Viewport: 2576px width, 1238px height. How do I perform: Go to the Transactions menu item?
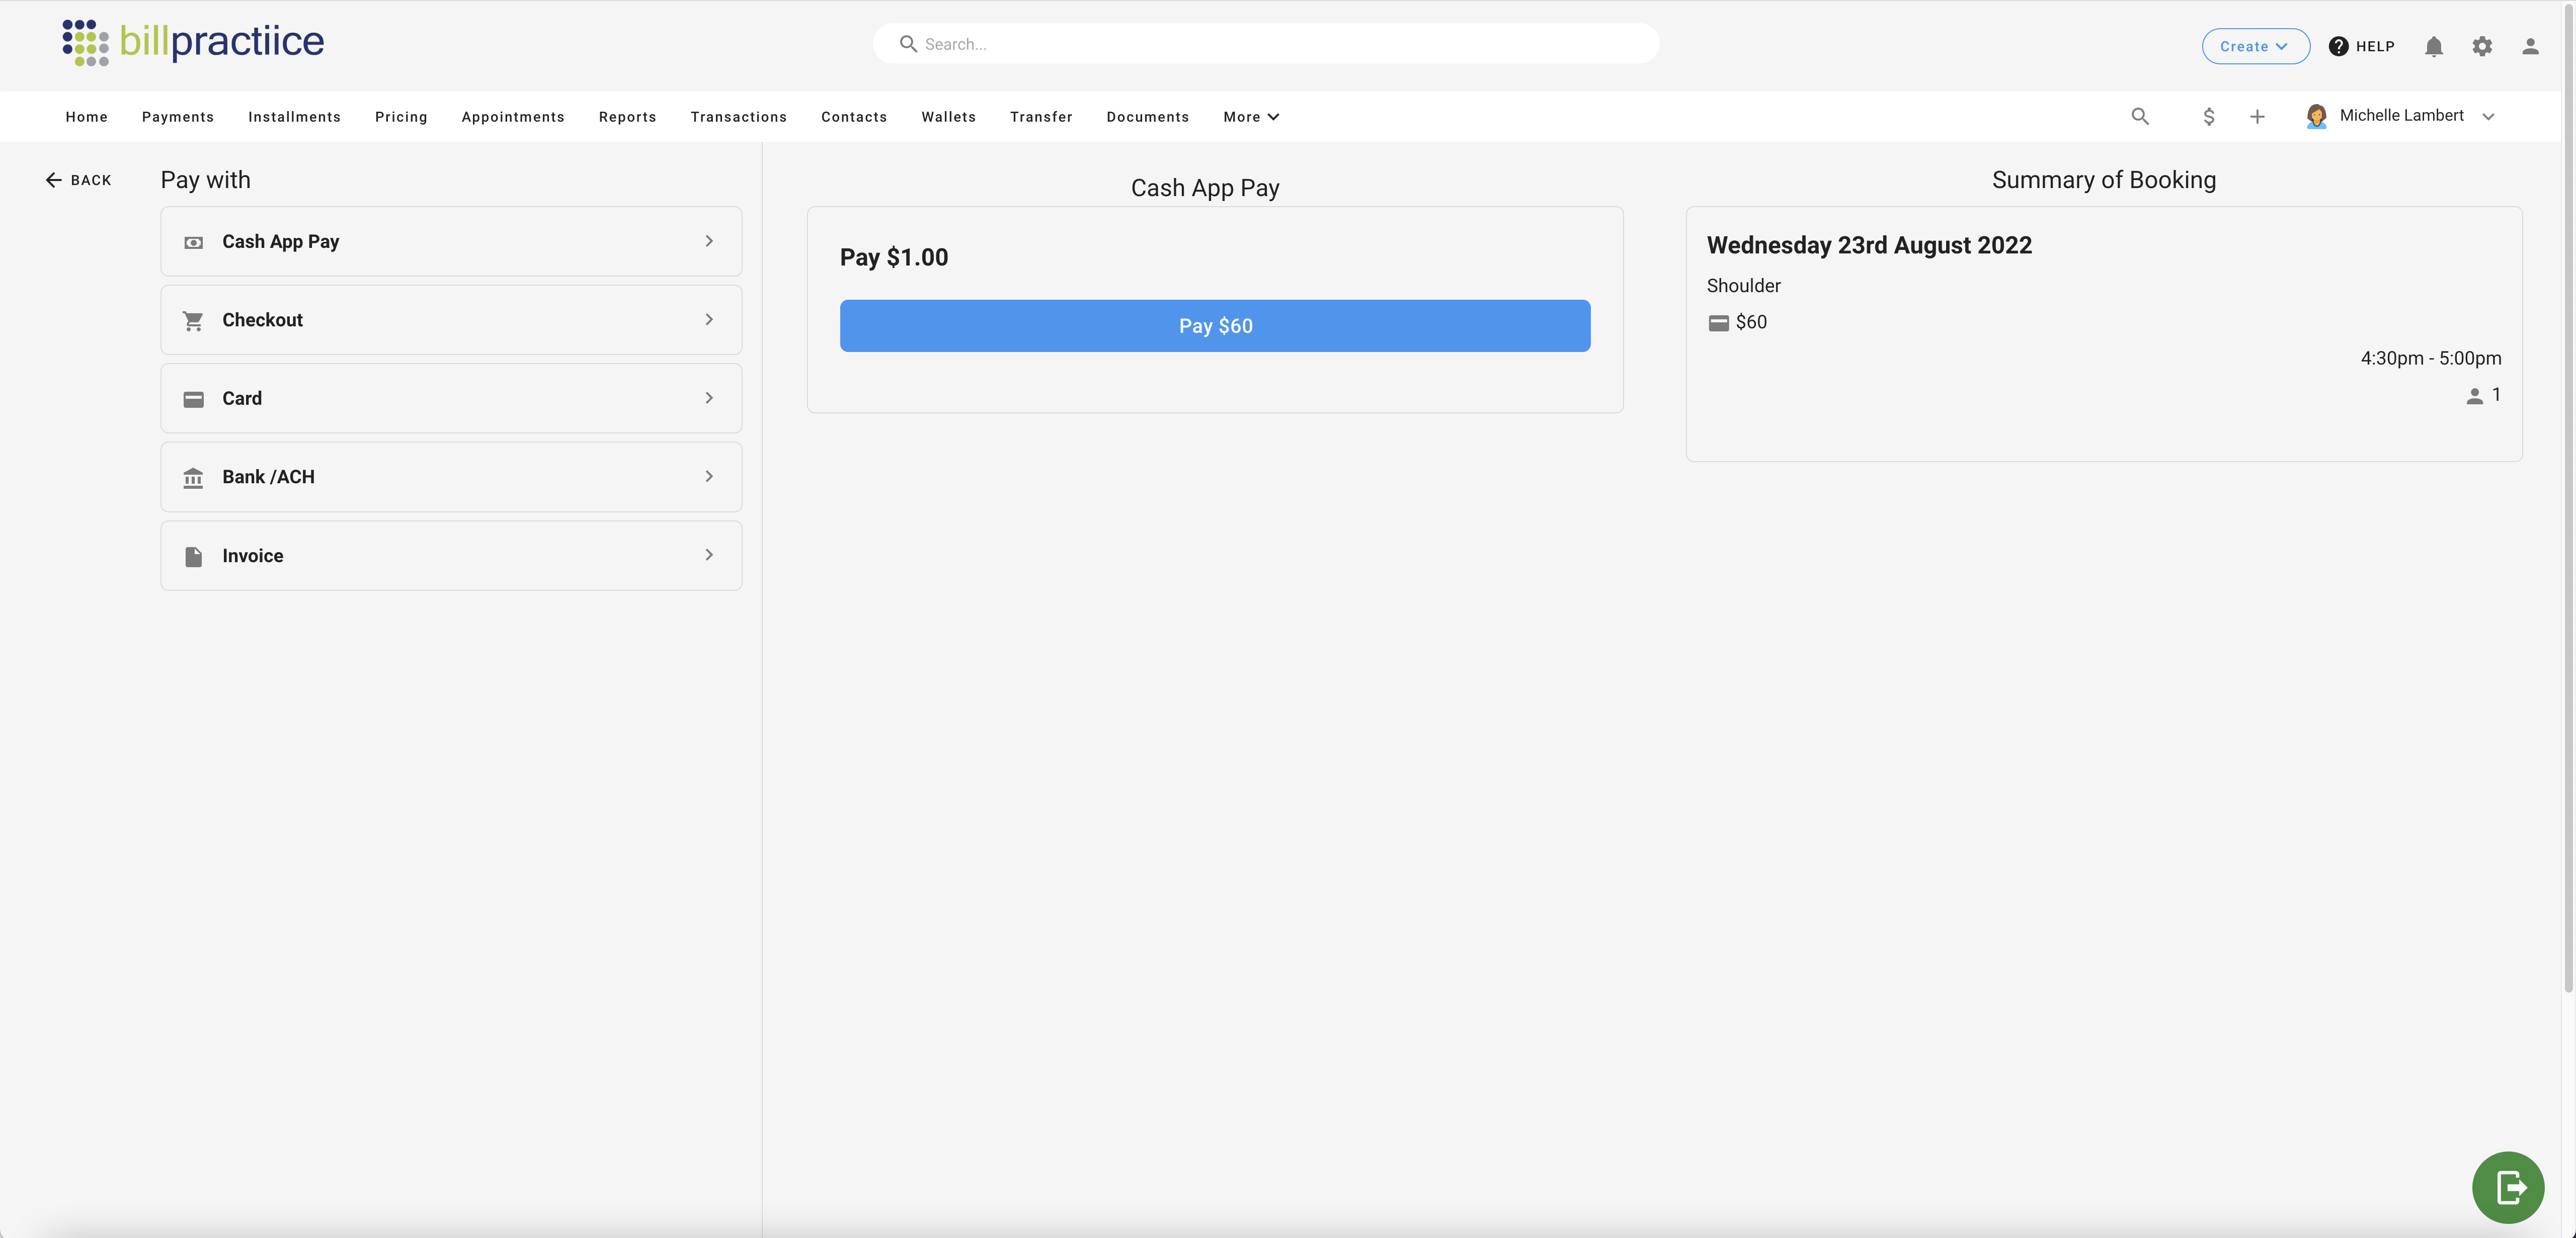(x=738, y=117)
